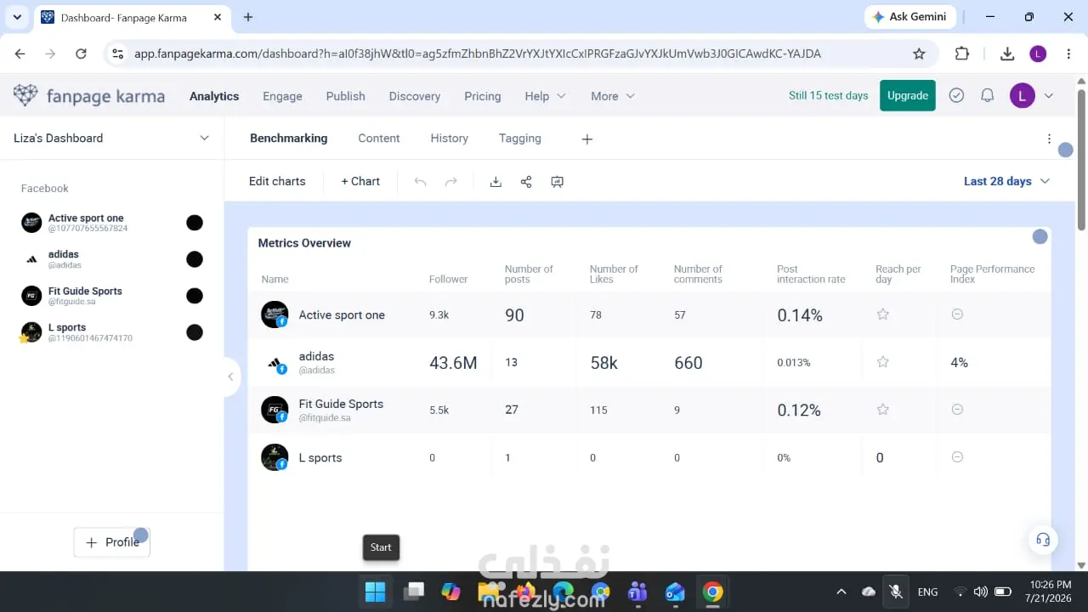View site information icon in address bar
This screenshot has width=1088, height=612.
point(118,54)
